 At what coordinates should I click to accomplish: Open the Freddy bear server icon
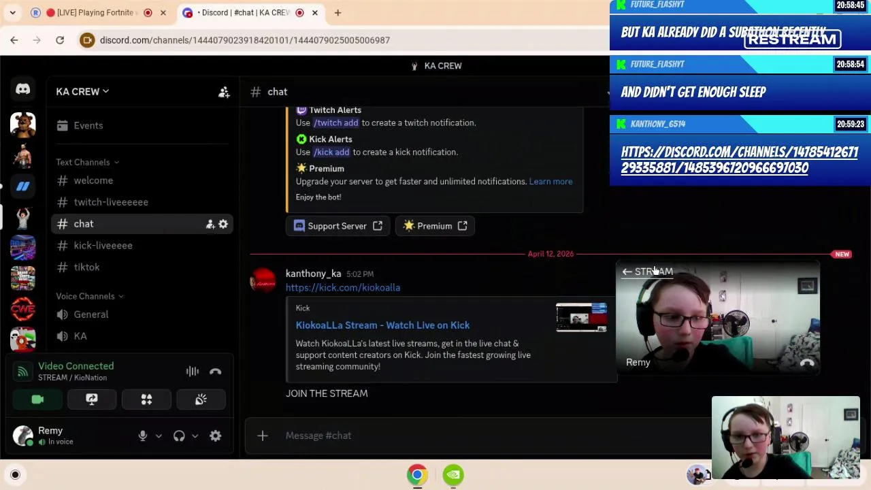click(x=22, y=125)
